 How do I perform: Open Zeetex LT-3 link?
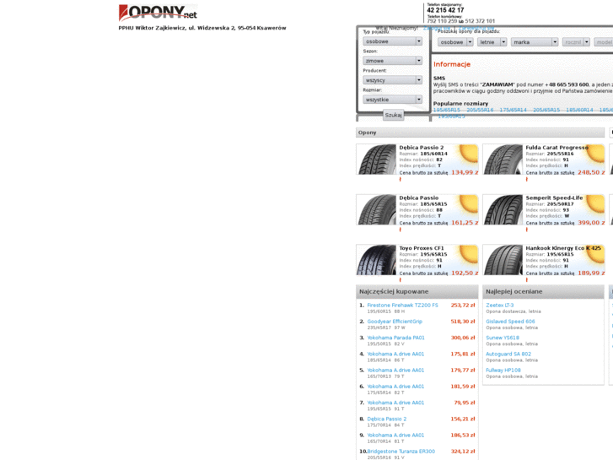500,305
